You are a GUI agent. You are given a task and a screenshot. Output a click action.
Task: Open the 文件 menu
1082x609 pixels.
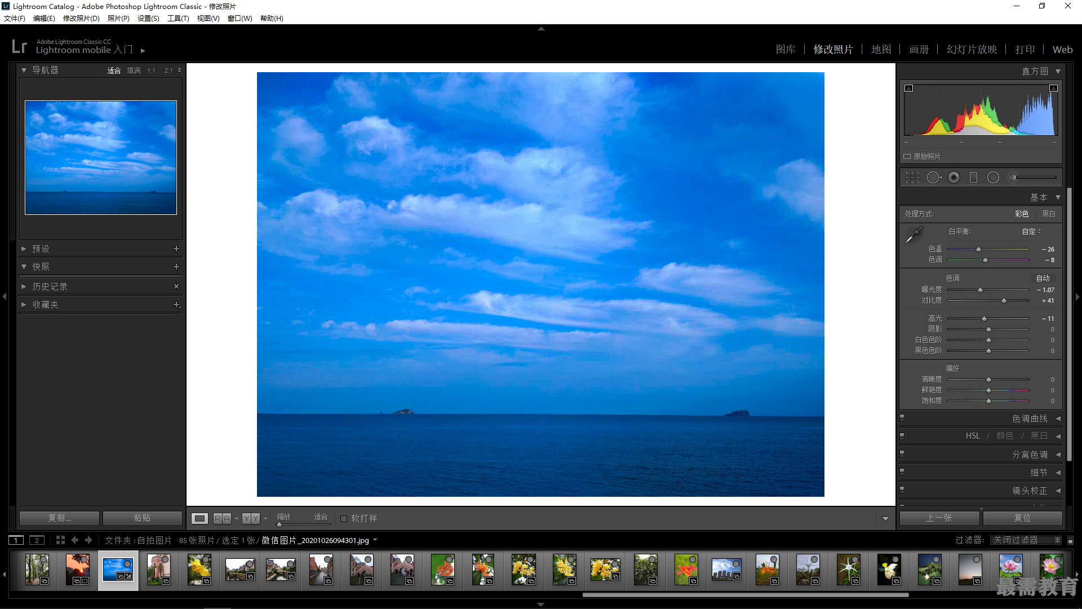[15, 19]
